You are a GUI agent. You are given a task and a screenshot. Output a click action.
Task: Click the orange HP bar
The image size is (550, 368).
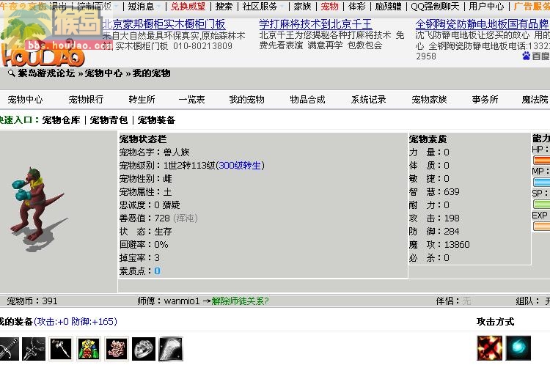(x=542, y=160)
